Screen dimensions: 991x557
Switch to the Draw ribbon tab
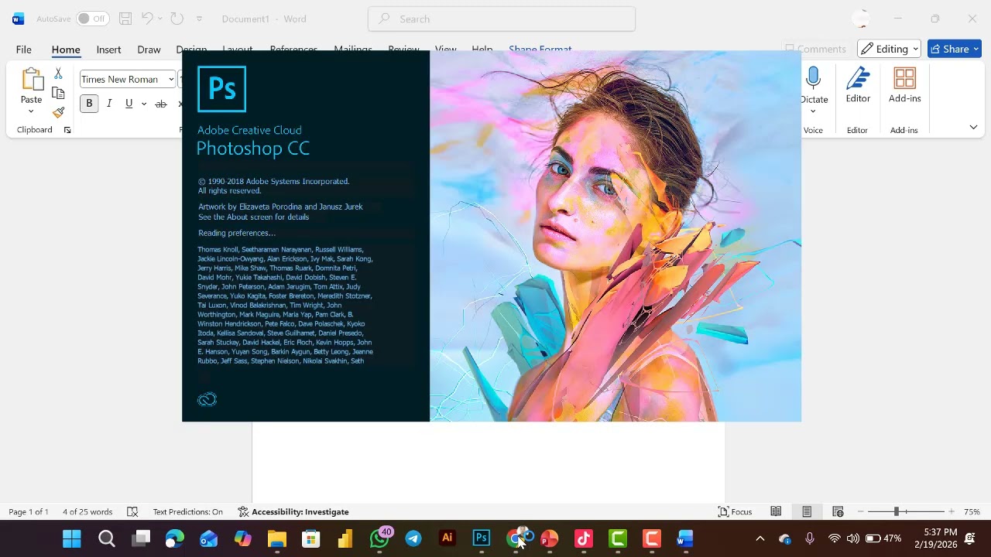click(149, 50)
